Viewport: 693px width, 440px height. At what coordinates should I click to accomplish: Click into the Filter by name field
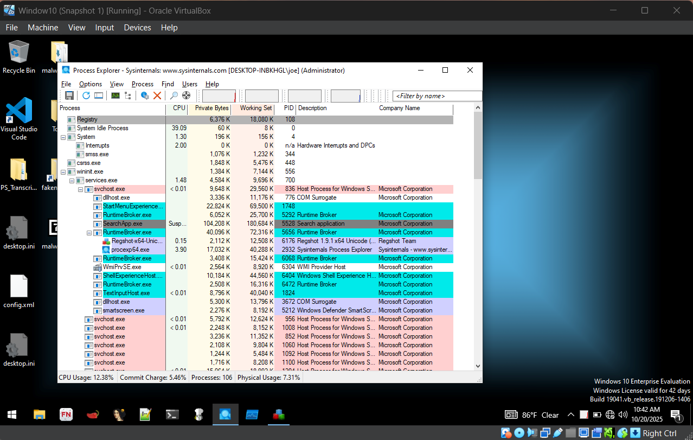(437, 96)
